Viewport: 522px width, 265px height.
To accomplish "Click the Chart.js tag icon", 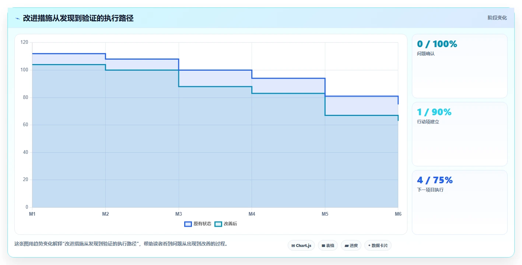I will click(293, 245).
